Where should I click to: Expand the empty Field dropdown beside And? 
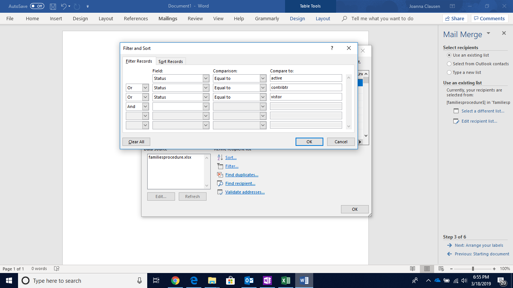(206, 106)
